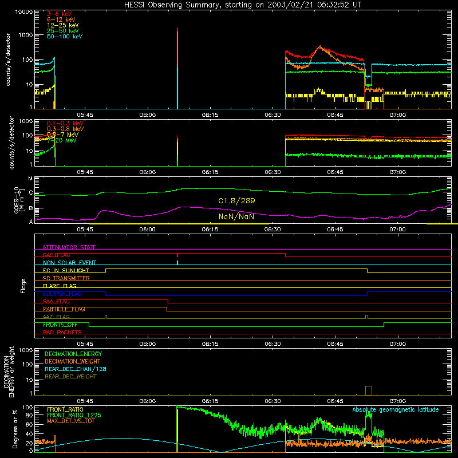
Task: Click the yellow SC_IN_SUNLIGHT flag label
Action: coord(66,270)
